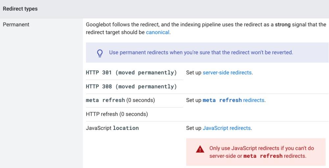This screenshot has width=329, height=168.
Task: Click the HTTP 301 (moved permanently) cell
Action: (x=131, y=73)
